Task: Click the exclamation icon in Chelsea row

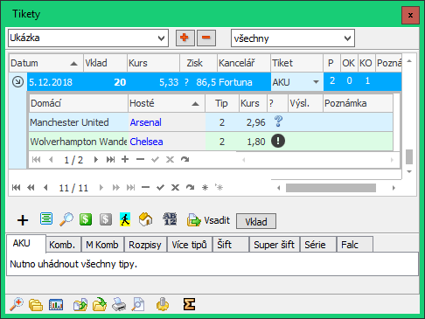Action: tap(278, 141)
